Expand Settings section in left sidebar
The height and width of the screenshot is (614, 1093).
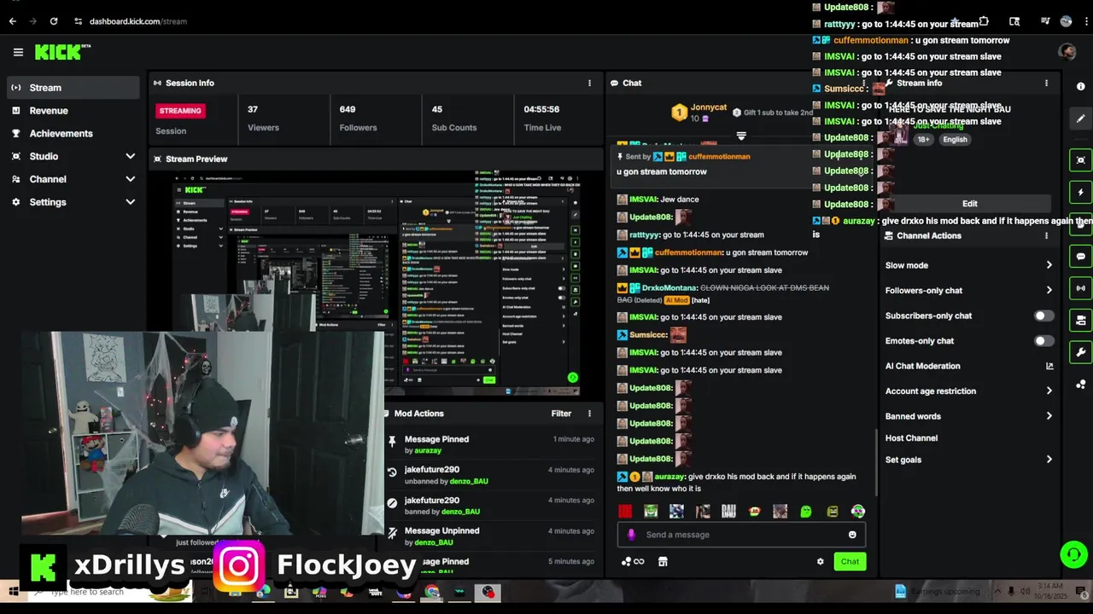(x=130, y=202)
